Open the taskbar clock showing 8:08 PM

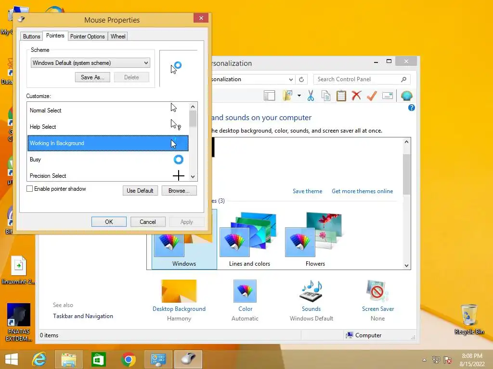click(x=472, y=360)
